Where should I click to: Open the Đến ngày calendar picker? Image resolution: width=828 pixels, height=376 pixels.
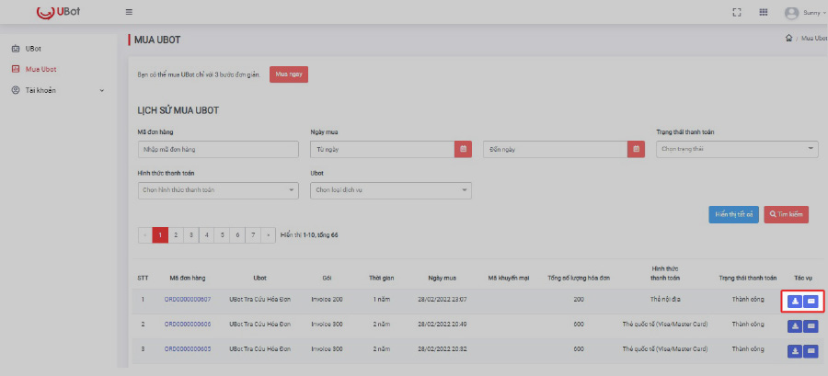636,149
